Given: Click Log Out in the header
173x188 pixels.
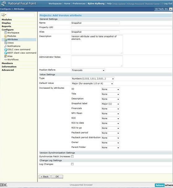Looking at the screenshot, I should [168, 4].
